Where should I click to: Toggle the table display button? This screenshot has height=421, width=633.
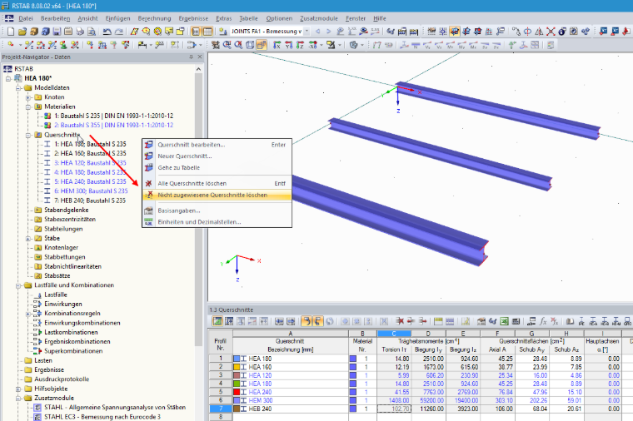(207, 32)
